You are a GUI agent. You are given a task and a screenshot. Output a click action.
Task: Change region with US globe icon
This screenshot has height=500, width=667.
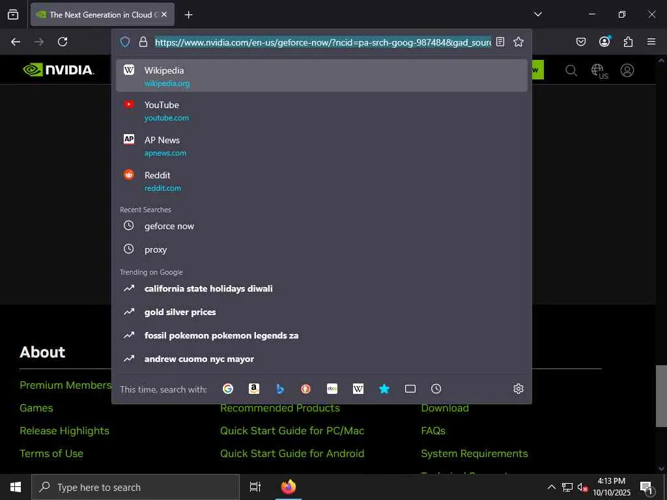(x=599, y=71)
